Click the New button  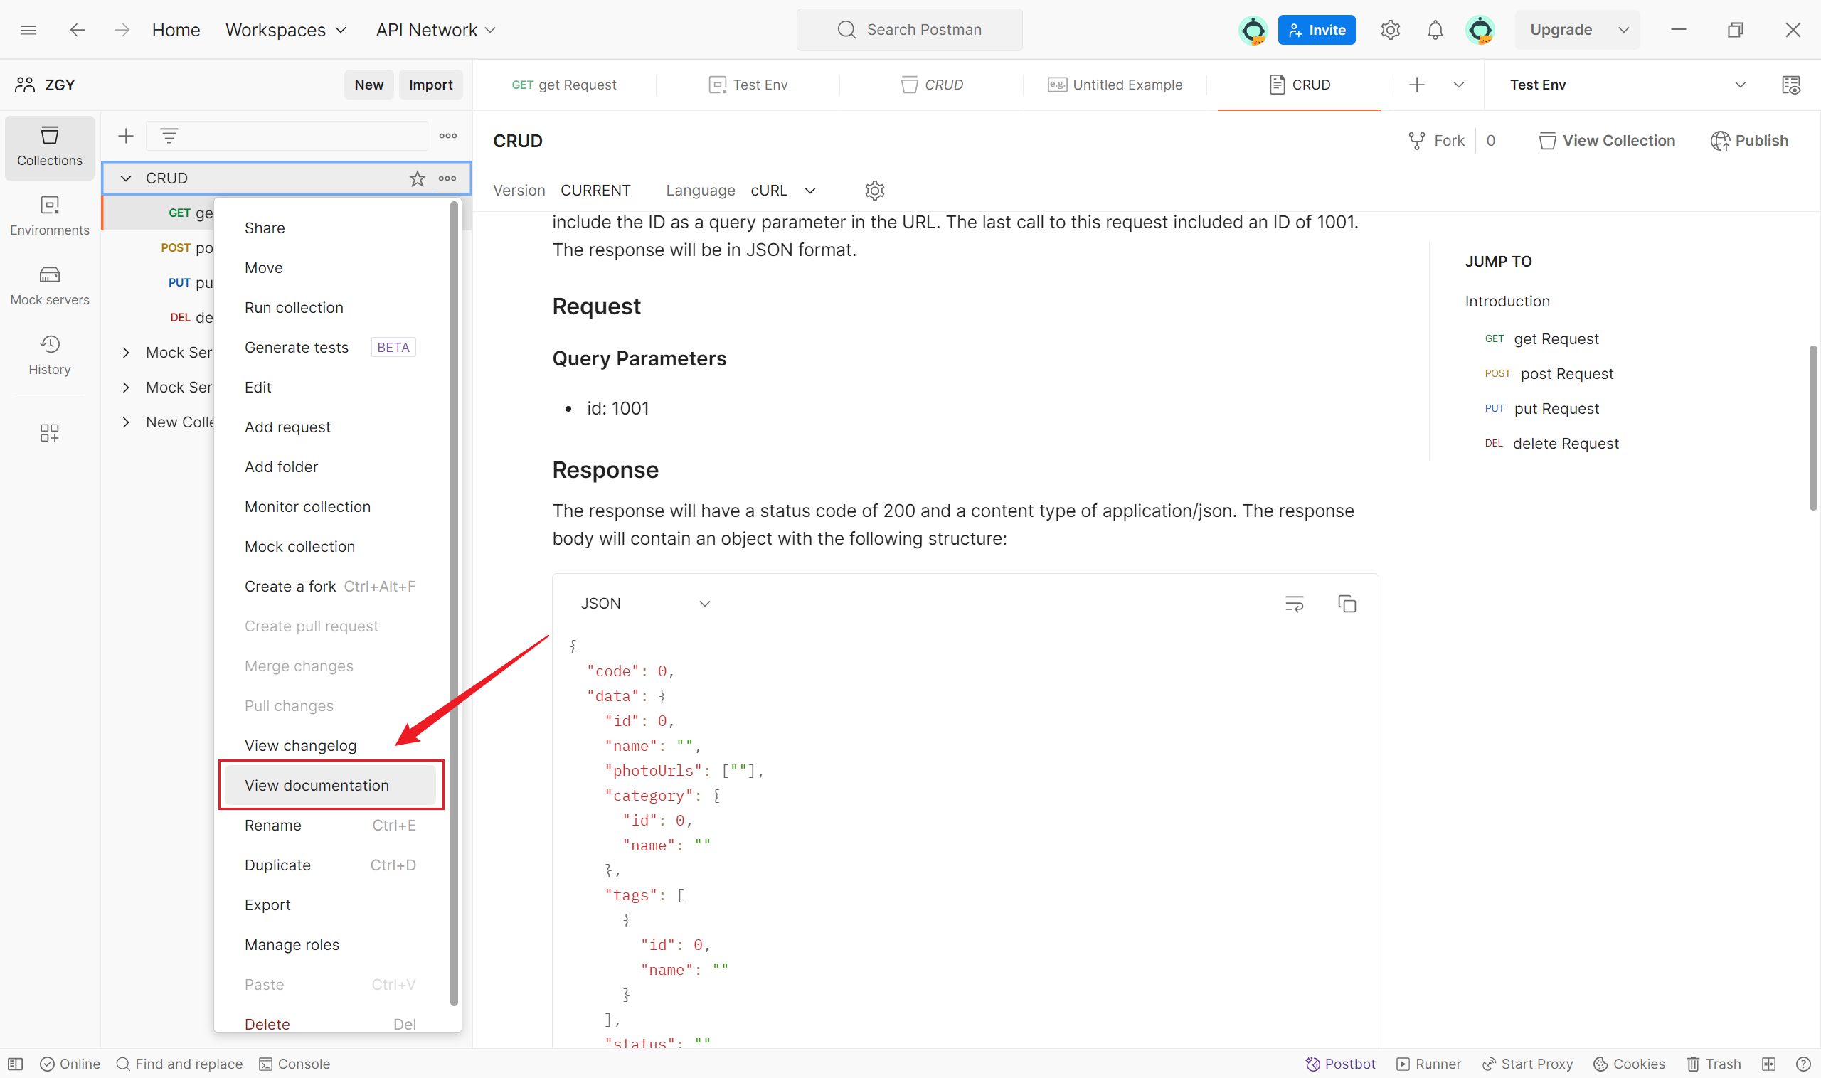[x=369, y=85]
